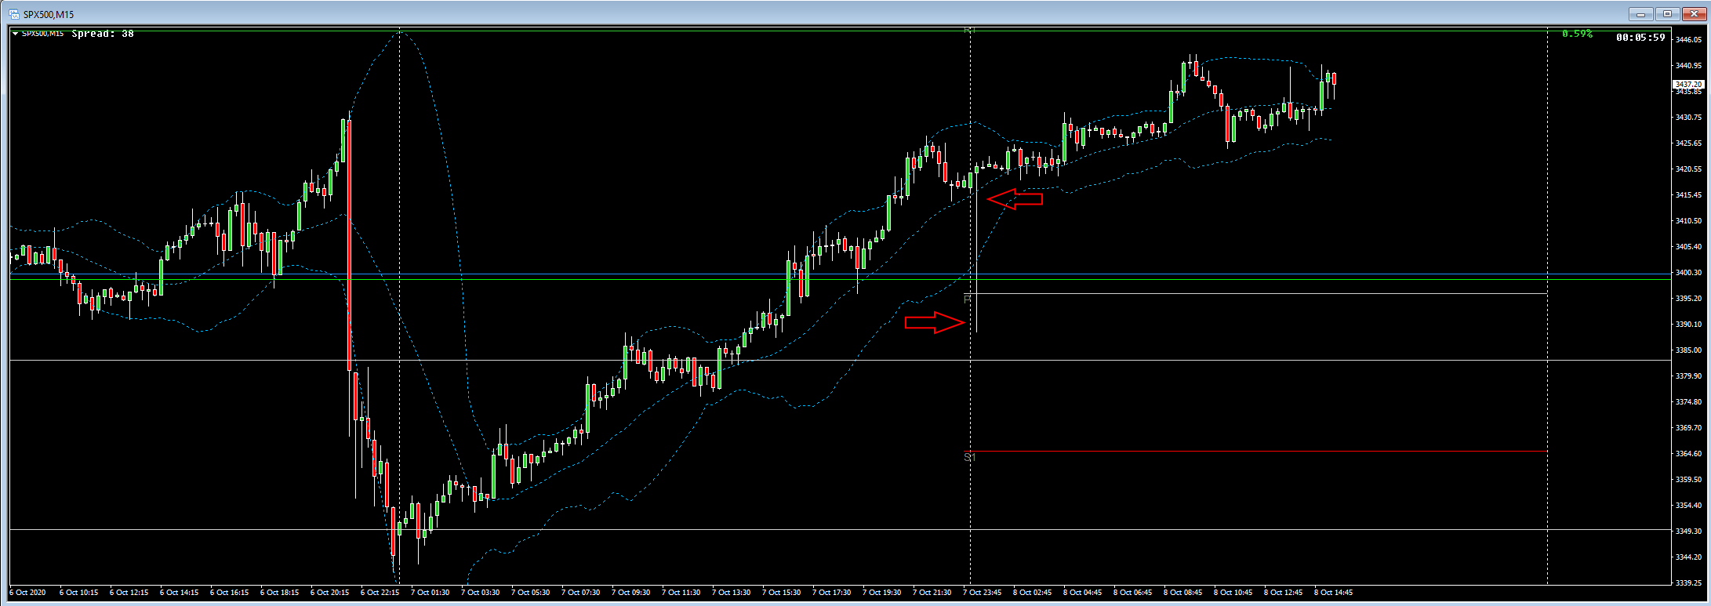Click the large red candle after 6 Oct 20:15
This screenshot has height=606, width=1711.
[x=349, y=245]
